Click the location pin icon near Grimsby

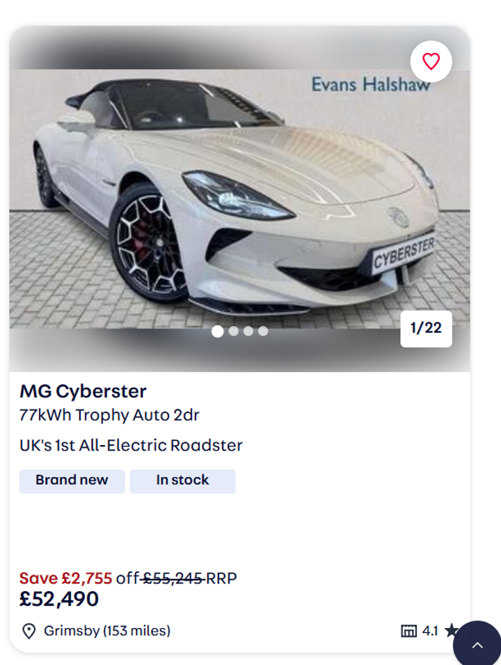pos(29,631)
